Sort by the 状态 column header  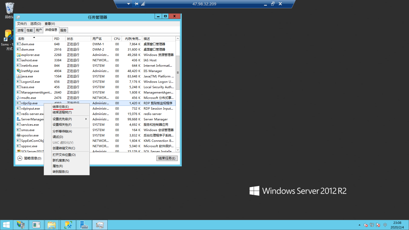click(x=78, y=39)
